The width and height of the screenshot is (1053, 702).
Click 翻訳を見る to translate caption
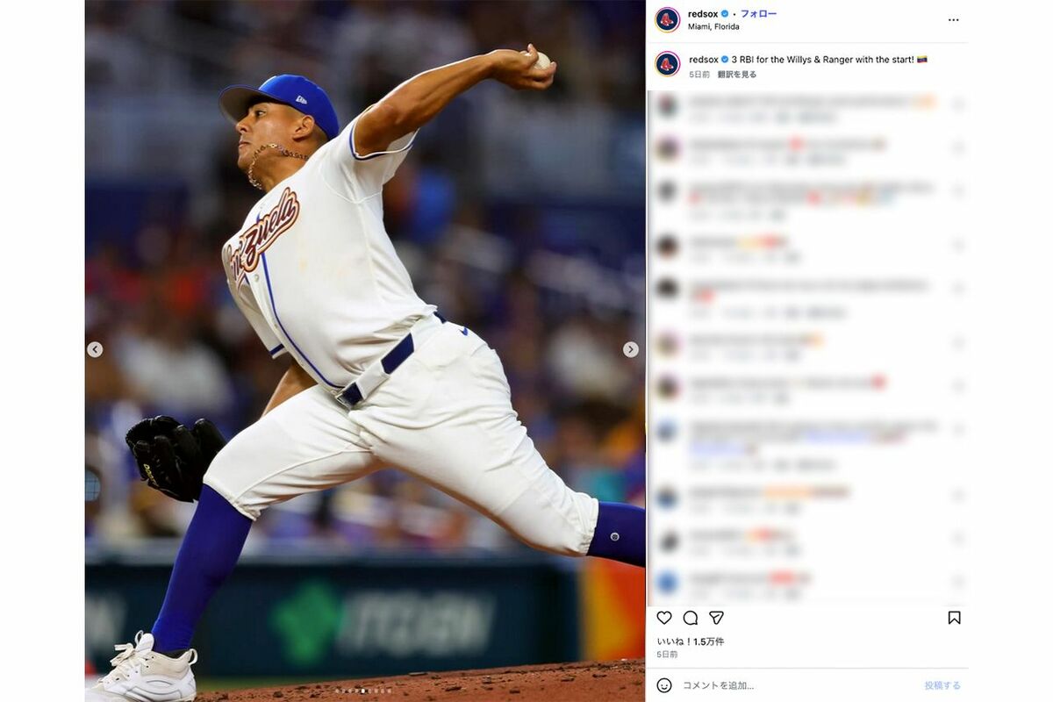click(x=737, y=75)
